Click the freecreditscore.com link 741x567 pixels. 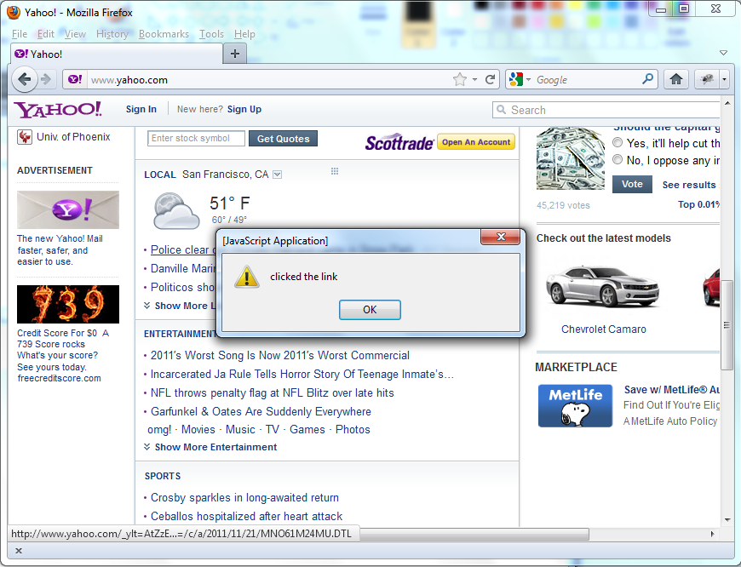pyautogui.click(x=59, y=378)
